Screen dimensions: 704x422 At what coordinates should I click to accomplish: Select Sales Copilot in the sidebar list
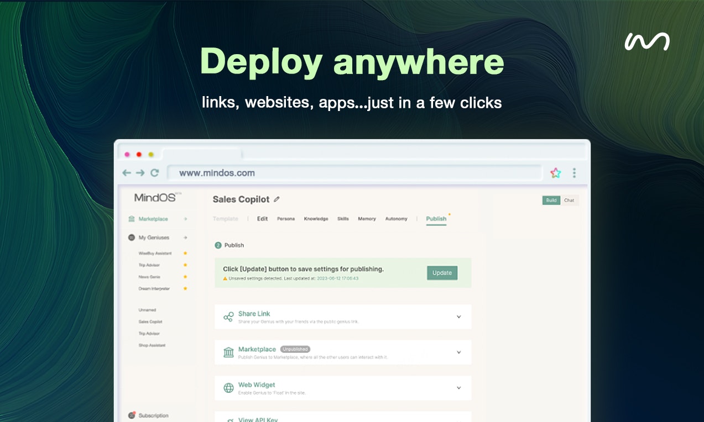[150, 321]
